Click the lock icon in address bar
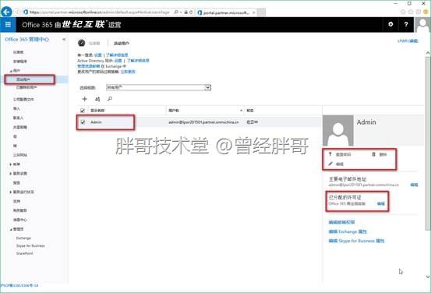This screenshot has width=431, height=293. click(186, 12)
